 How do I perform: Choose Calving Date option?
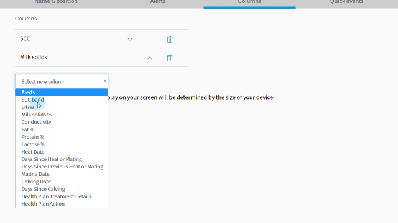coord(62,181)
